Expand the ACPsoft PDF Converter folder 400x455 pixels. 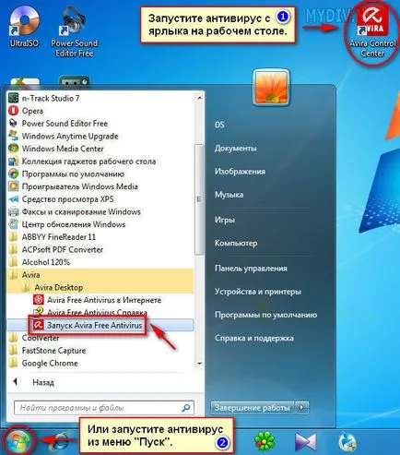pos(62,249)
